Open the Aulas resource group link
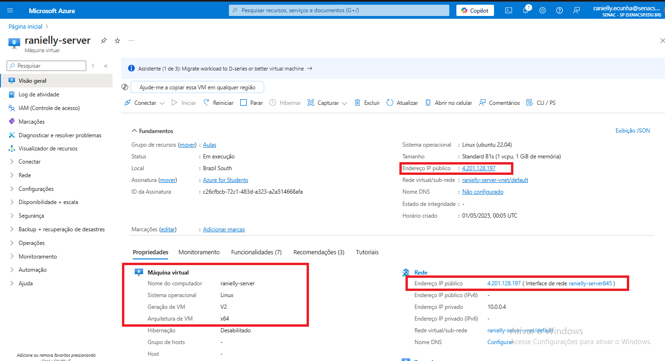Viewport: 665px width, 361px height. click(210, 145)
